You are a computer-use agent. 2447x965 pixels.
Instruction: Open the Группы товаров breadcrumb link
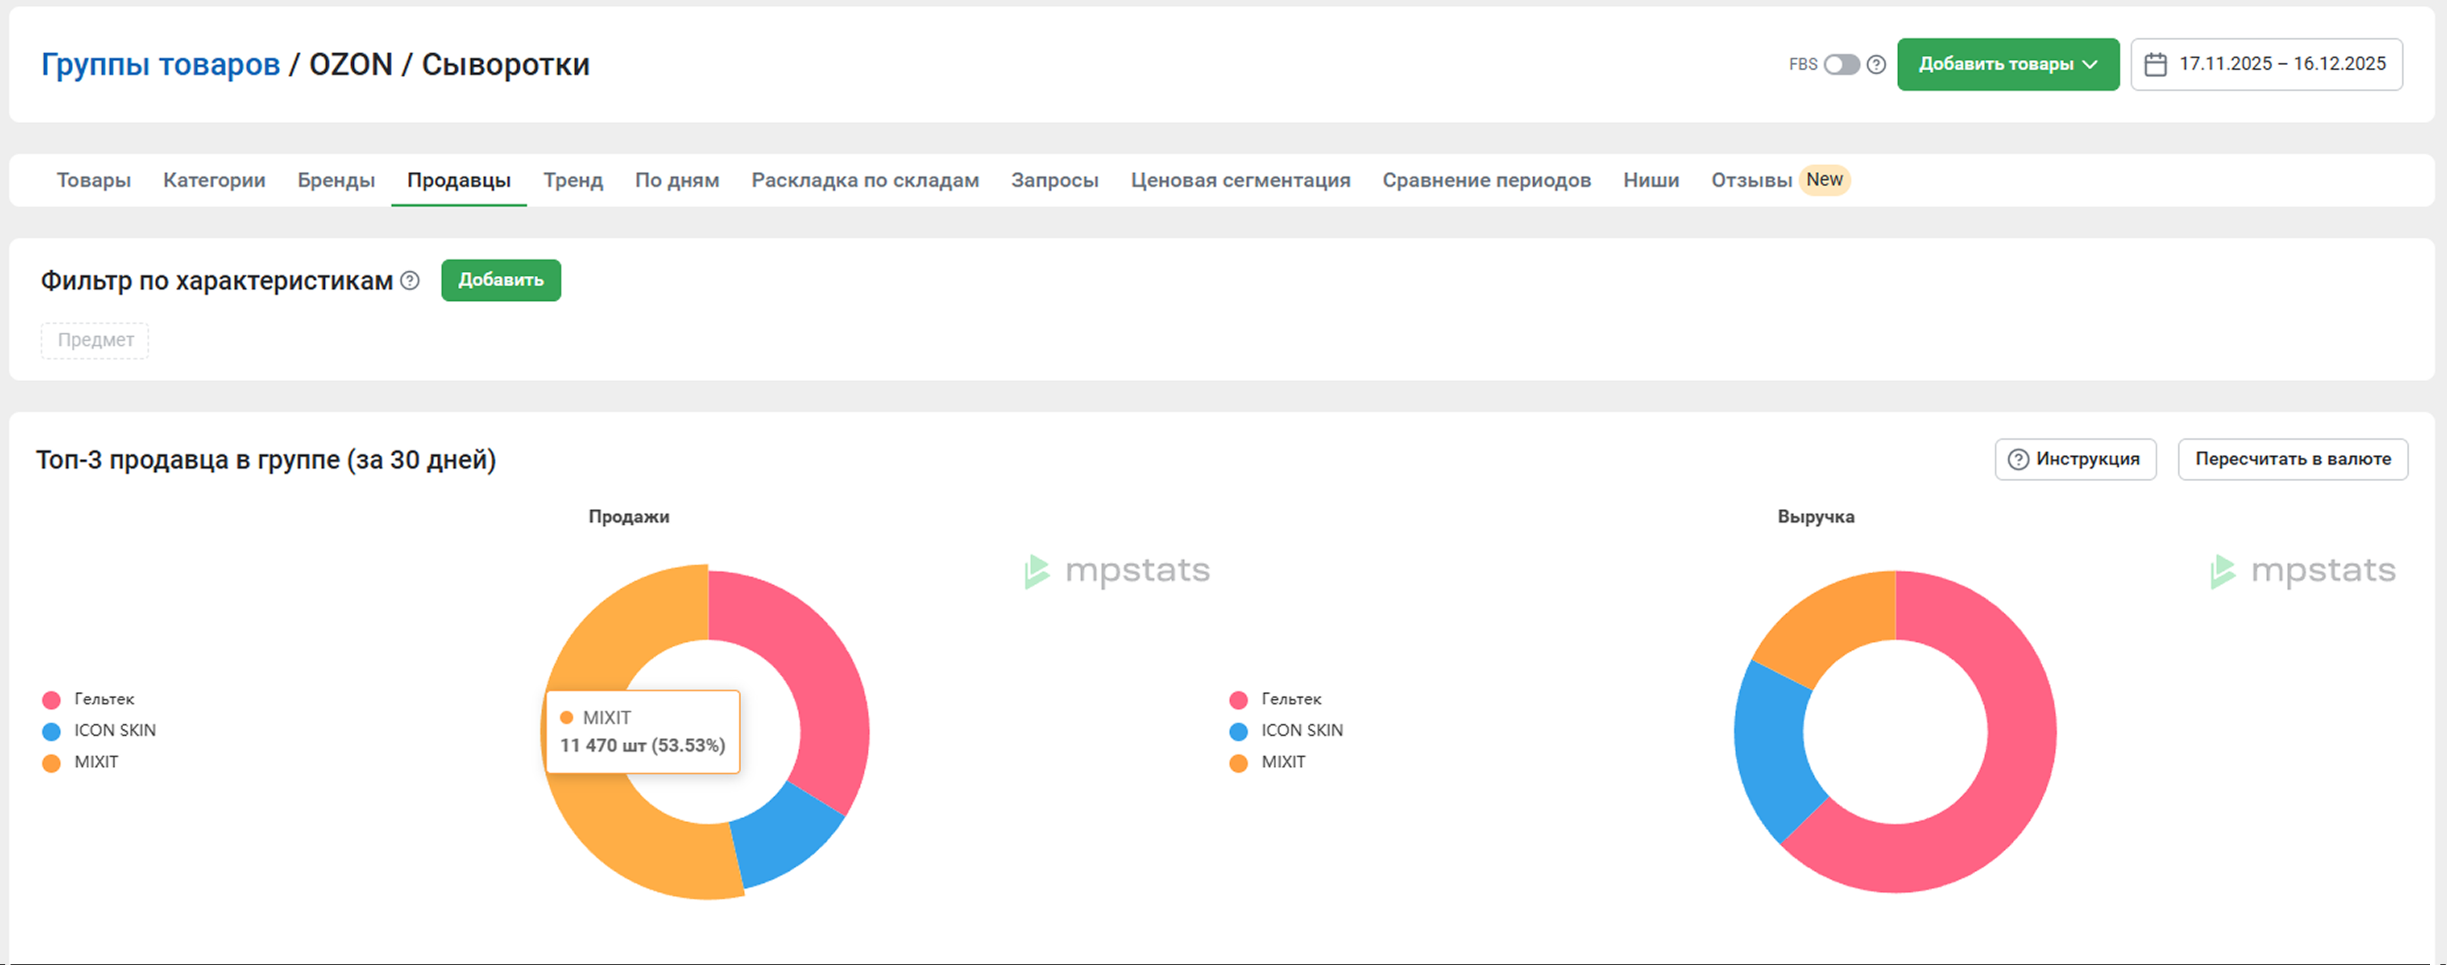(x=159, y=65)
